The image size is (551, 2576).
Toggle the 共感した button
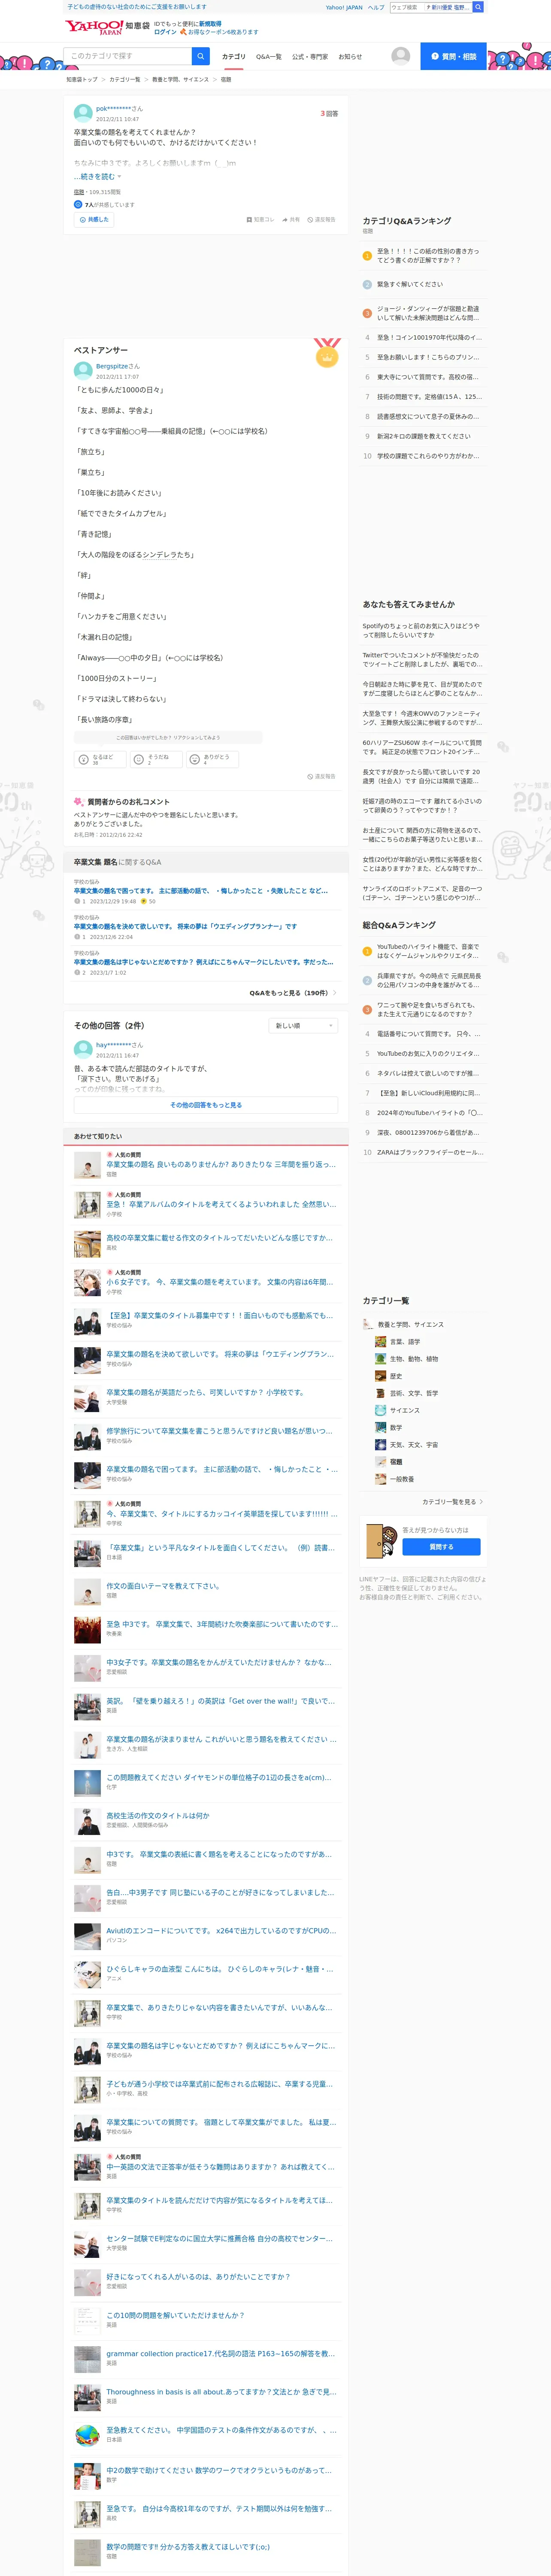(93, 219)
